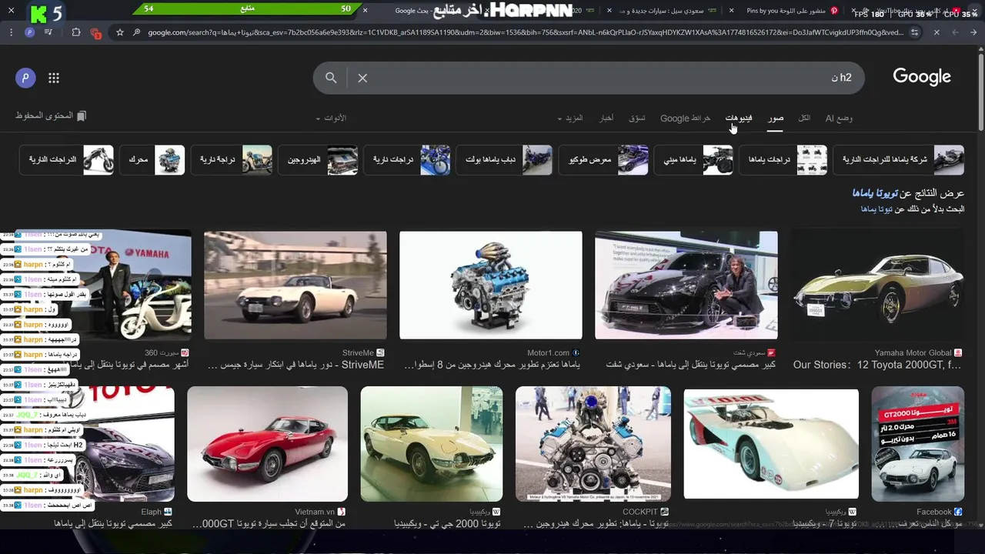Open the black car with presenter image
This screenshot has height=554, width=985.
coord(686,285)
